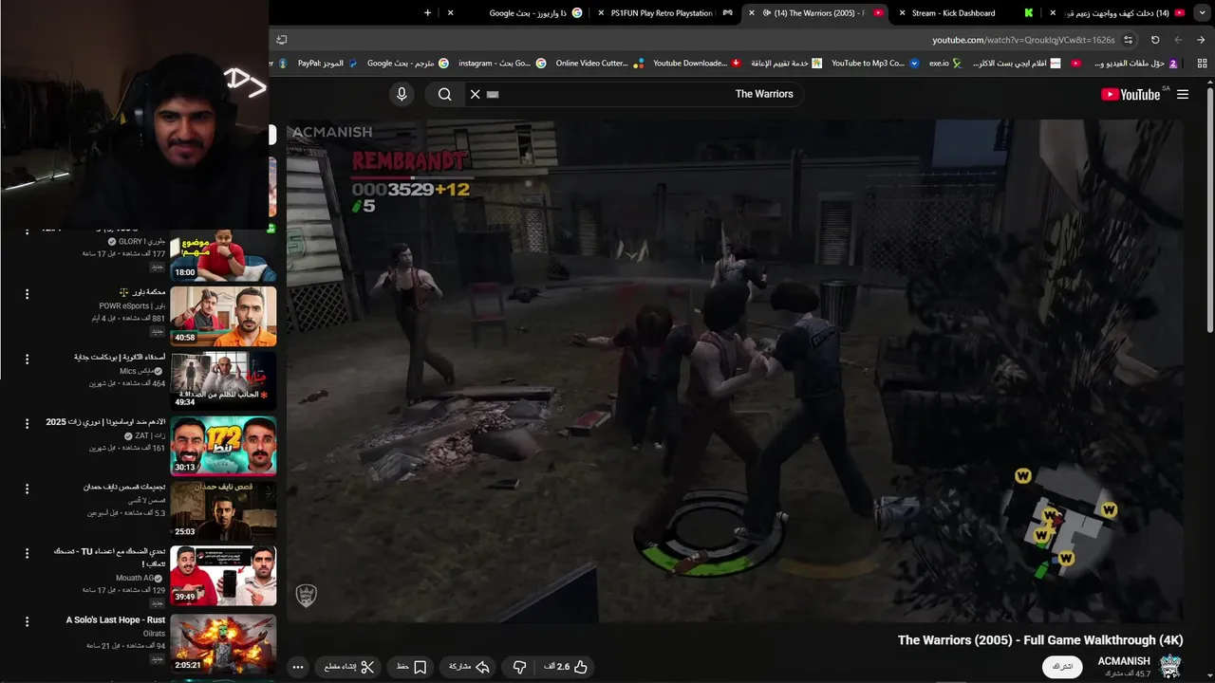Like the video with thumbs up
Screen dimensions: 1215x683
pos(566,667)
